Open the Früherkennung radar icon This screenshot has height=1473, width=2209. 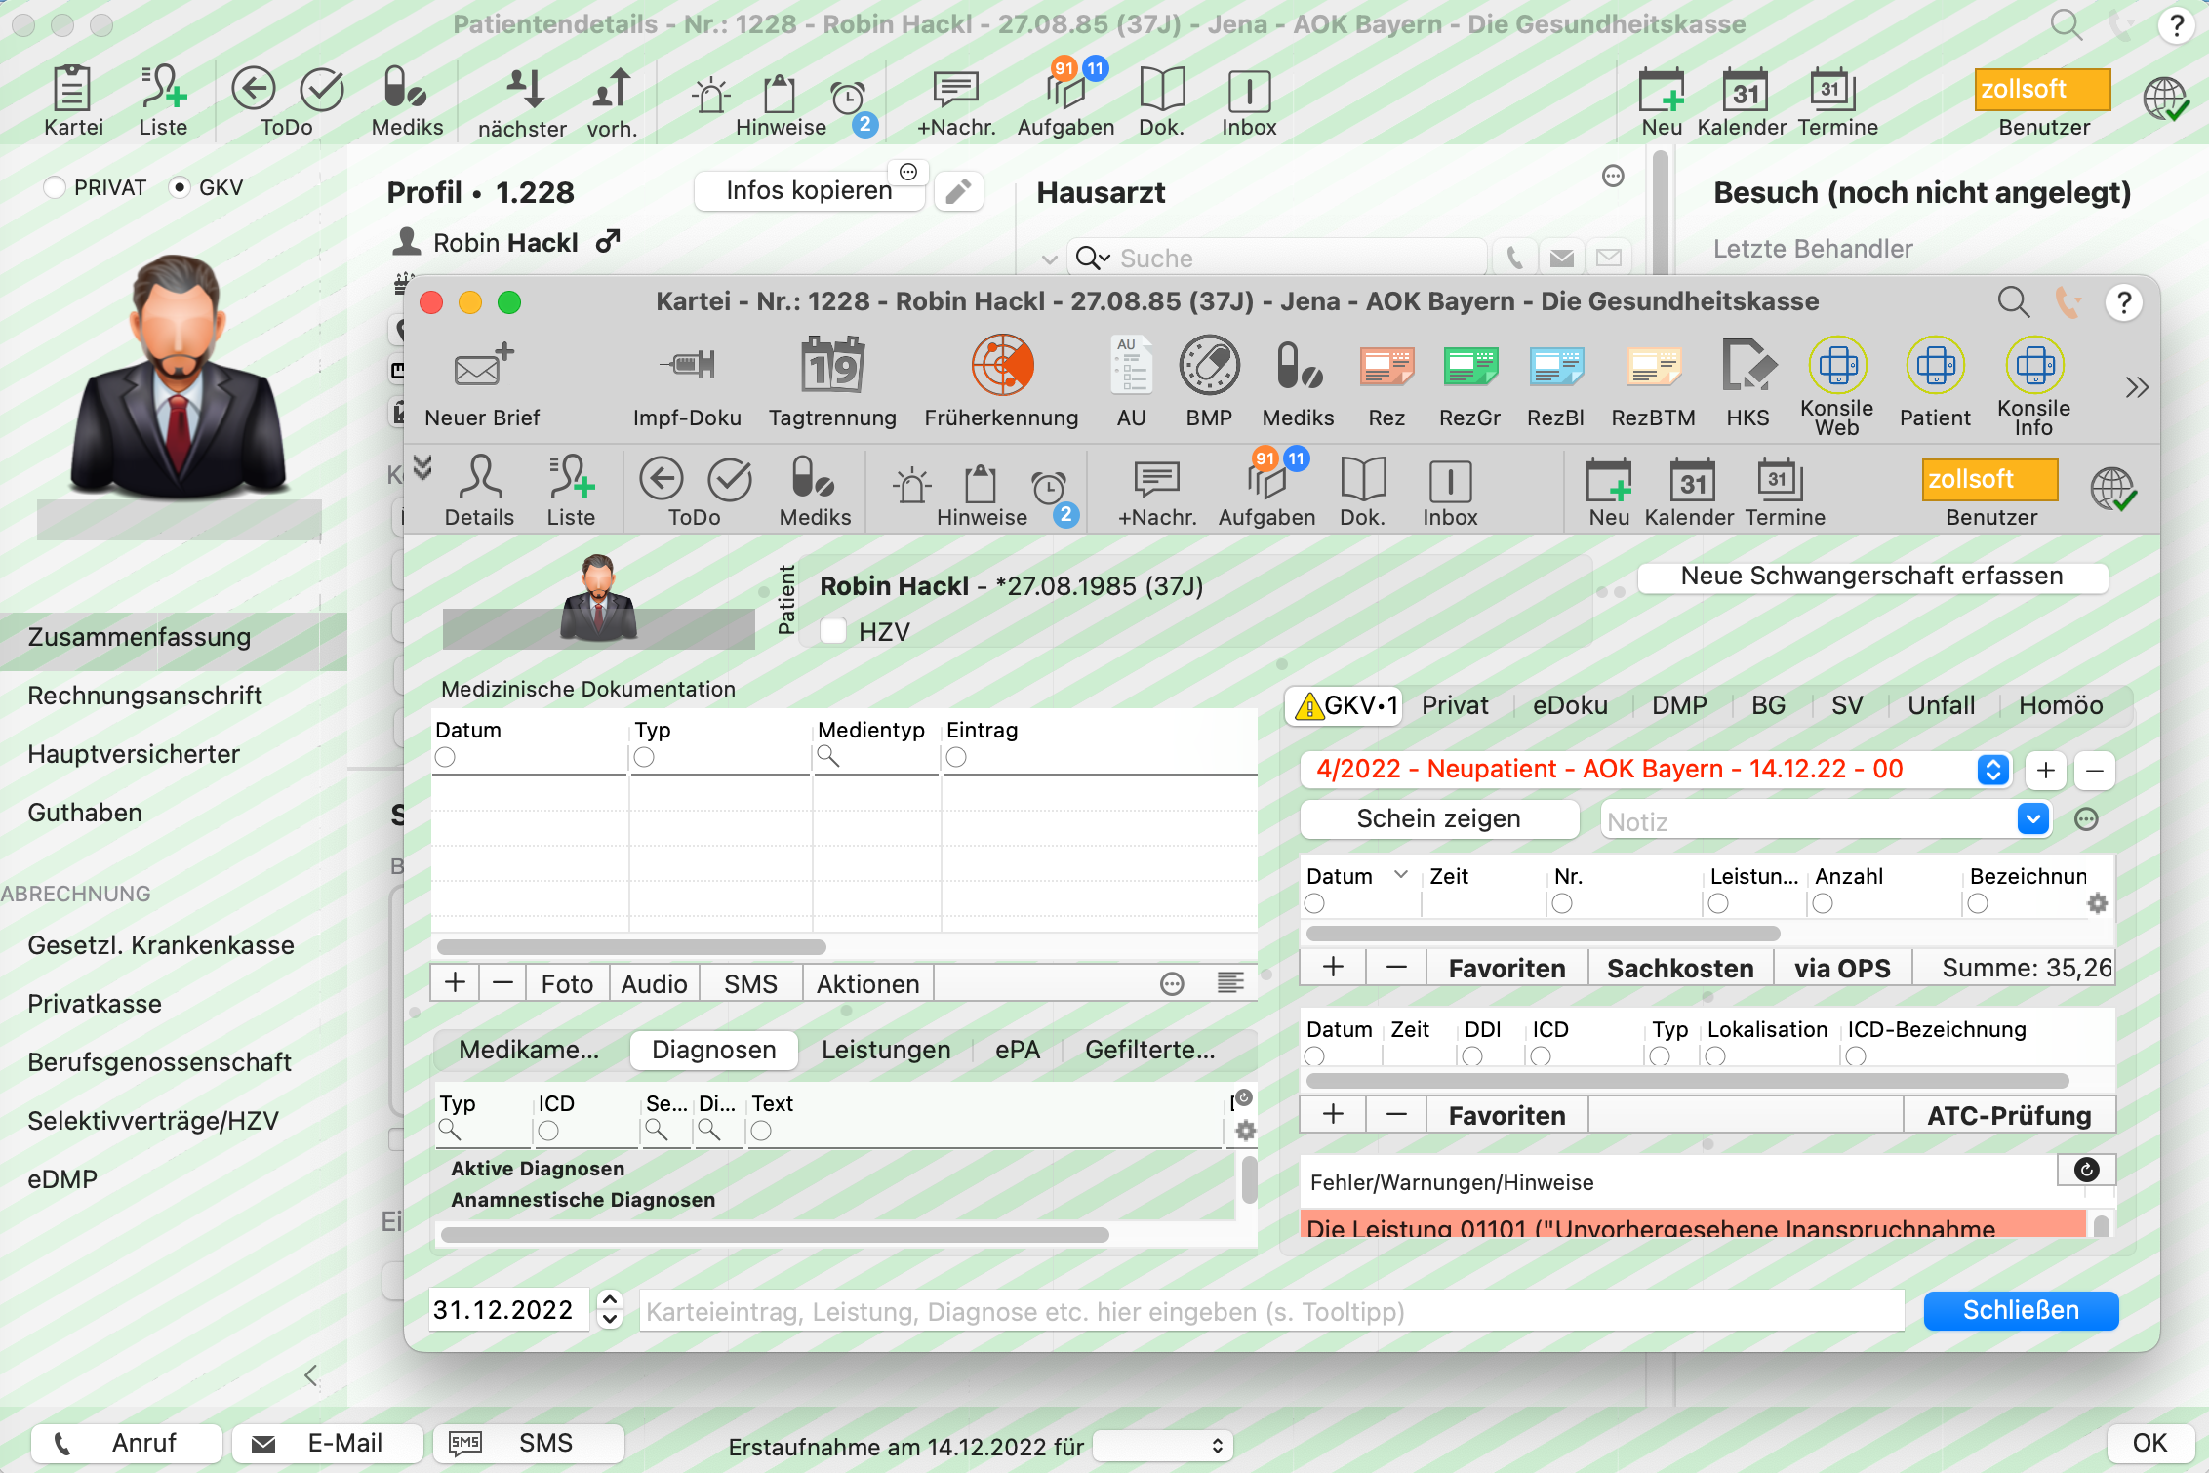(1001, 367)
